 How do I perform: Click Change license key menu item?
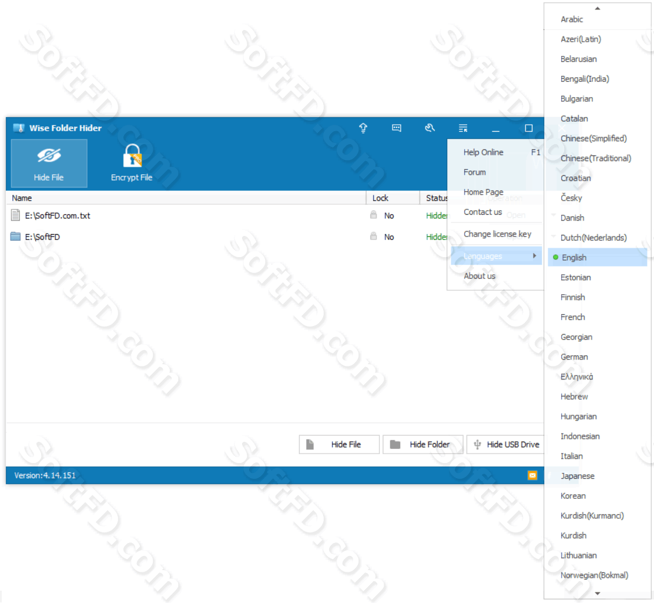[x=497, y=234]
